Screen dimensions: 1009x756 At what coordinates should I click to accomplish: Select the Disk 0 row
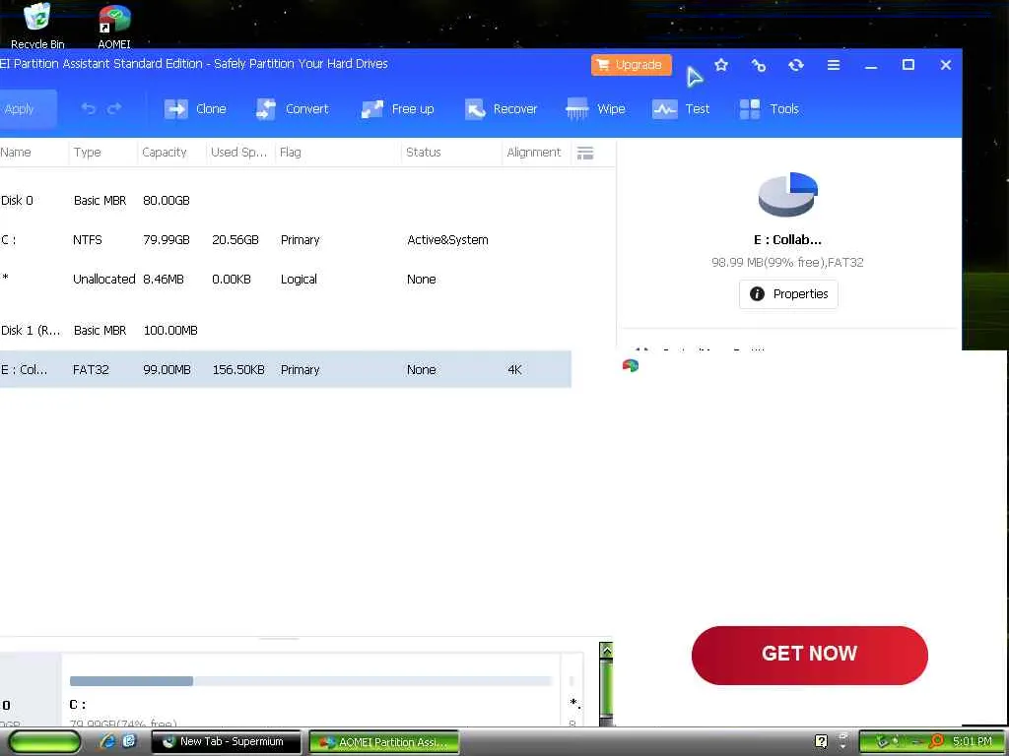pyautogui.click(x=286, y=201)
